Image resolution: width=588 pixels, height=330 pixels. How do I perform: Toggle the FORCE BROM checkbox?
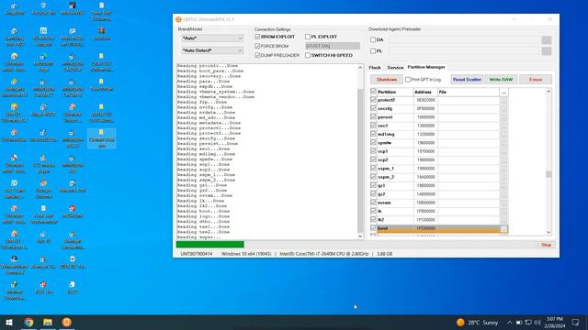pyautogui.click(x=257, y=46)
